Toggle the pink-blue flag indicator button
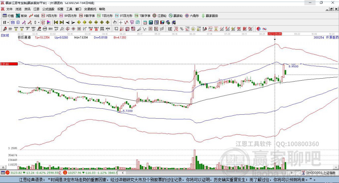The width and height of the screenshot is (339, 183). coord(49,22)
